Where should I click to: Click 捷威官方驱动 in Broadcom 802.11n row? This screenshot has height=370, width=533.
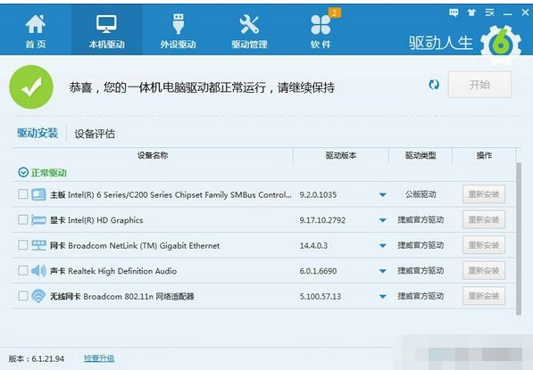pos(421,296)
